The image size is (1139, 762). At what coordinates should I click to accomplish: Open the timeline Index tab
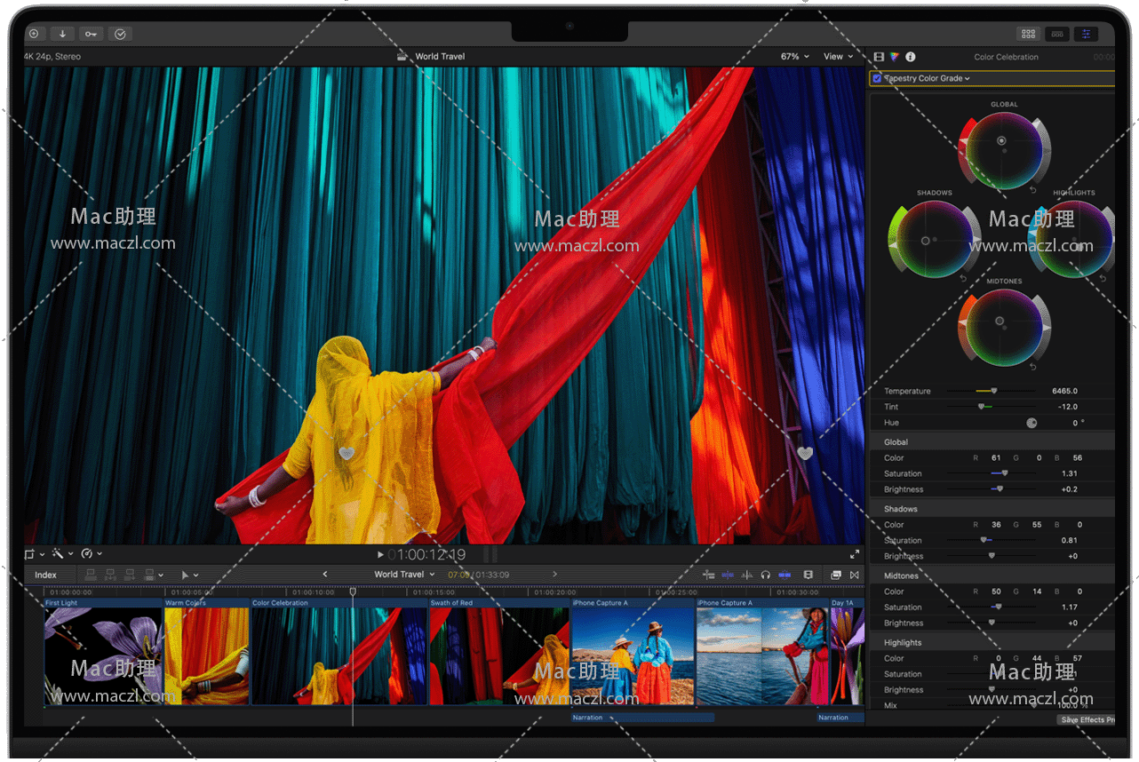46,575
